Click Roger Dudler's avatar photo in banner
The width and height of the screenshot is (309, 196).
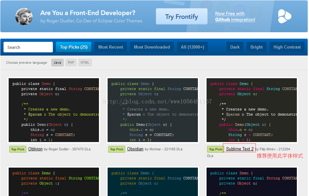(24, 17)
